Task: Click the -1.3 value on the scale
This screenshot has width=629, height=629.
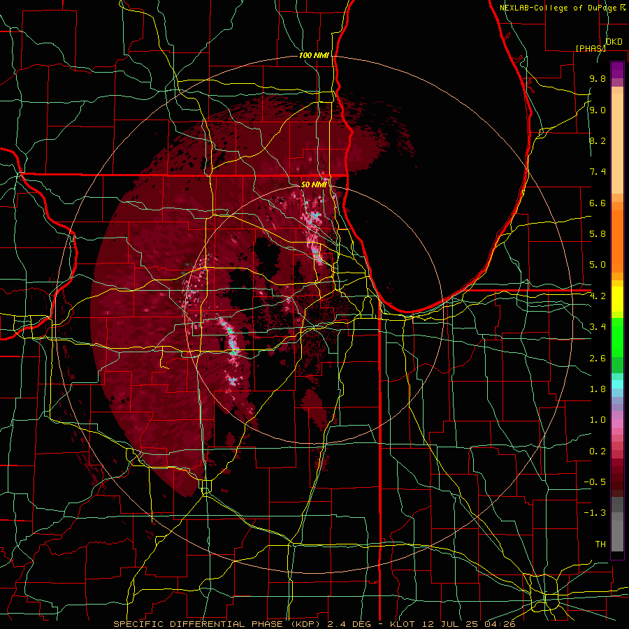Action: click(595, 513)
